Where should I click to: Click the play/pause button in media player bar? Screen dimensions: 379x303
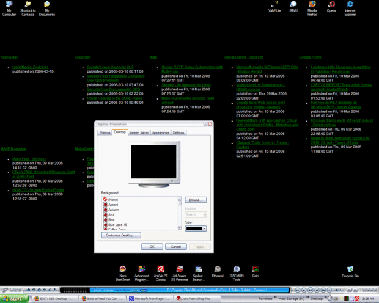click(x=311, y=290)
